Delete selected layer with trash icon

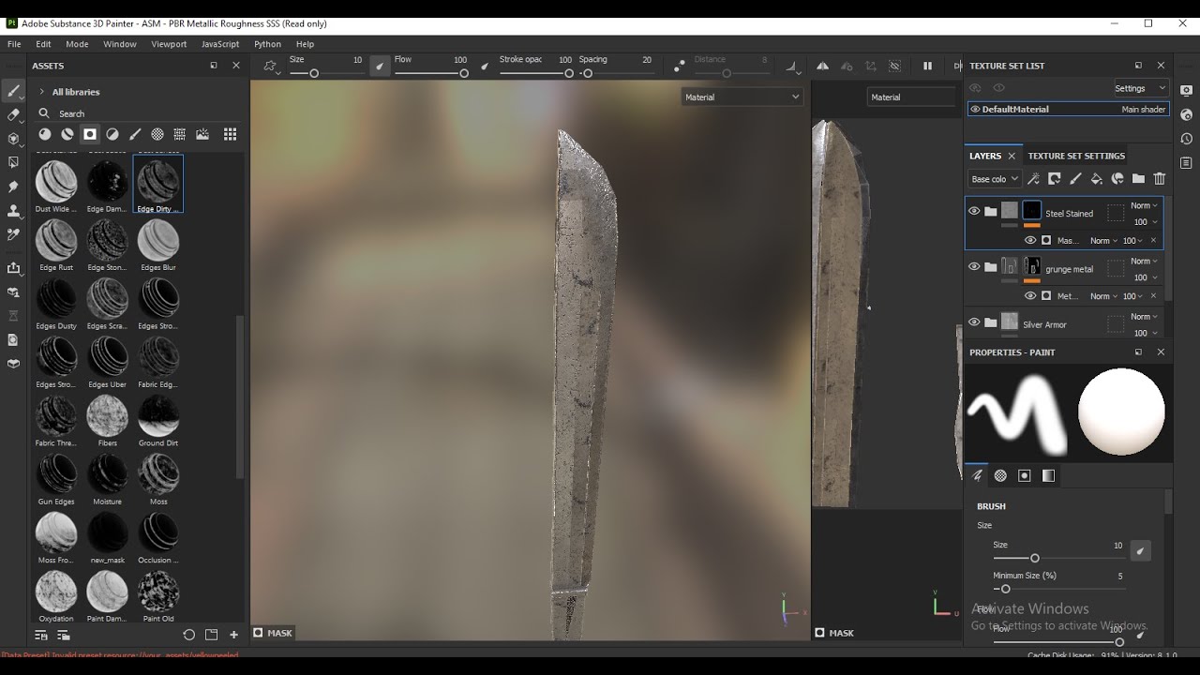tap(1160, 179)
